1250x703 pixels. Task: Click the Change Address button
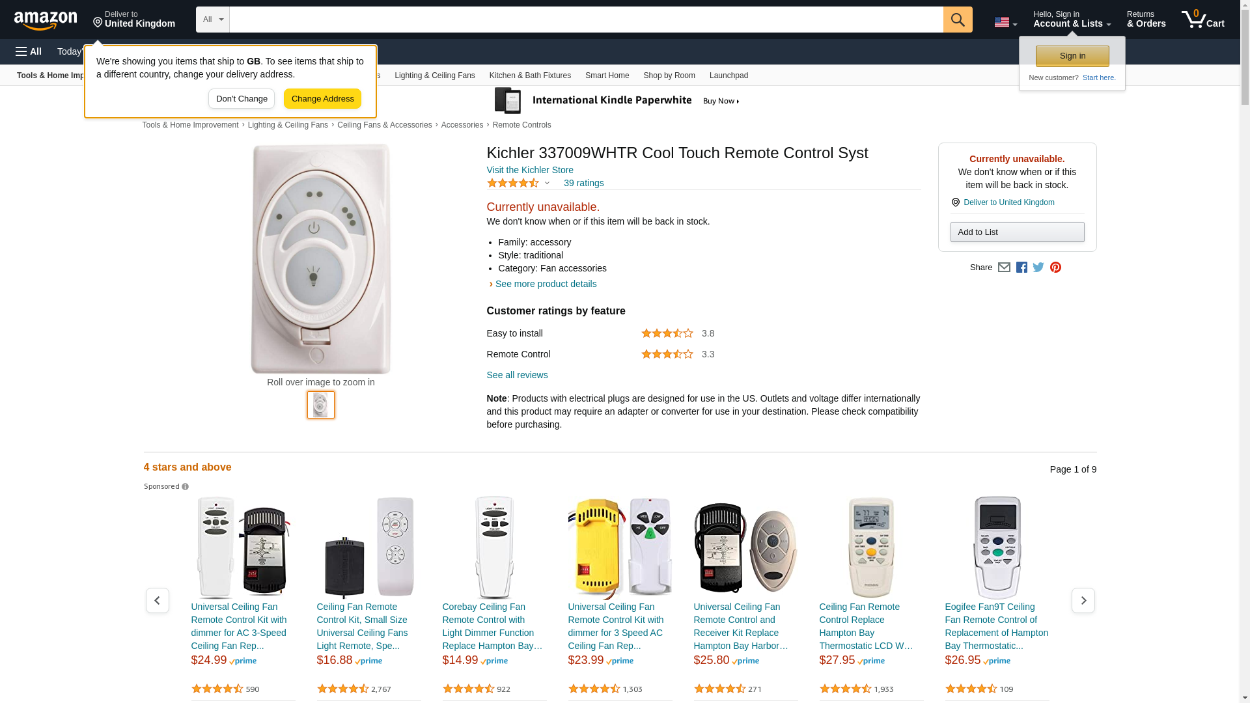(x=322, y=99)
